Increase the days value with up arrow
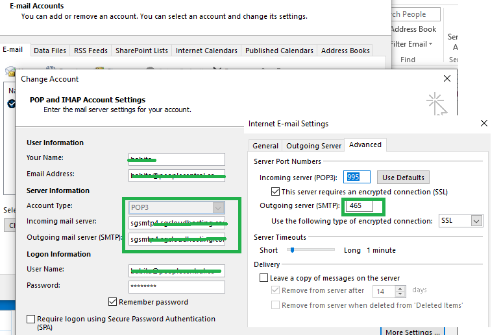Screen dimensions: 501x335 [400, 288]
